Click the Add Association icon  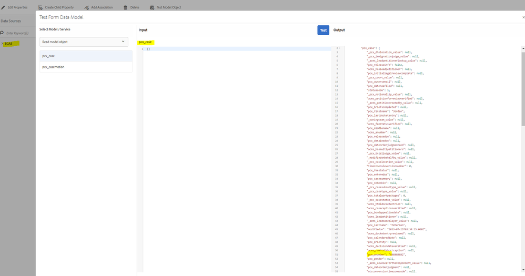pyautogui.click(x=87, y=7)
